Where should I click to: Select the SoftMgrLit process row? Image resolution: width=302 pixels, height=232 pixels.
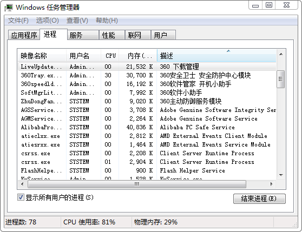tap(147, 92)
